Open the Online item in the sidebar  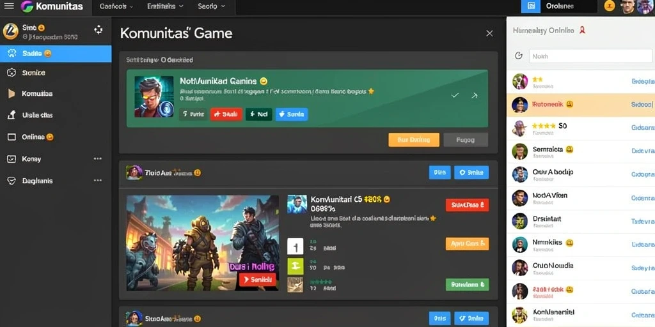coord(56,137)
